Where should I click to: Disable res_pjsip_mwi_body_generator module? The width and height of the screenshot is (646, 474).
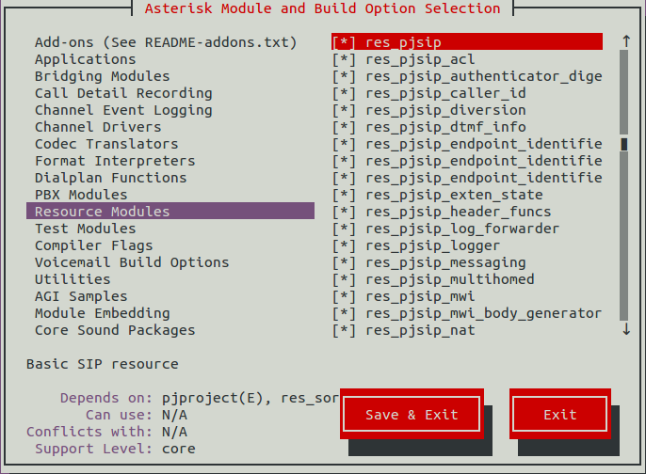click(344, 312)
